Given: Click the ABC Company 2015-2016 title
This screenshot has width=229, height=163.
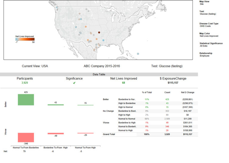Looking at the screenshot, I should coord(102,66).
